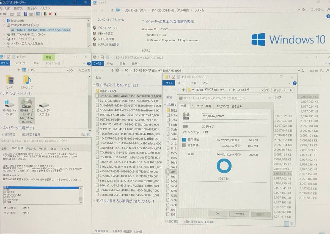Click up arrow in 新しいフォルダー window
330x234 pixels.
point(183,90)
